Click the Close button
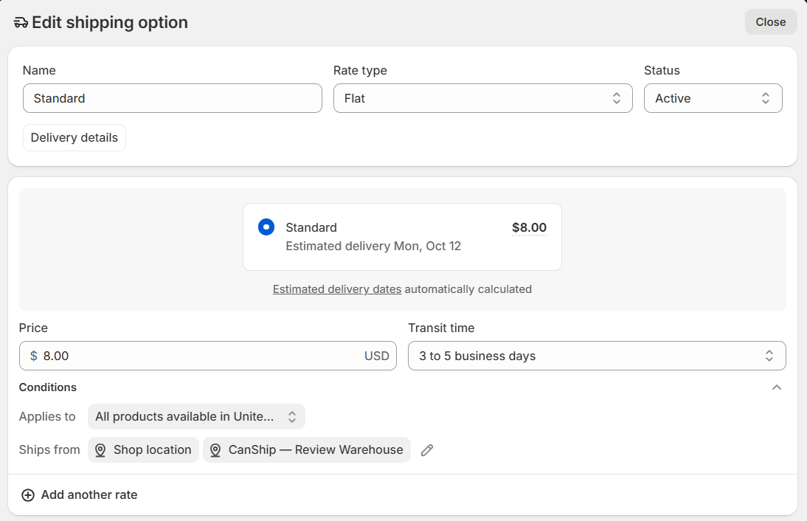This screenshot has height=521, width=807. pos(770,22)
